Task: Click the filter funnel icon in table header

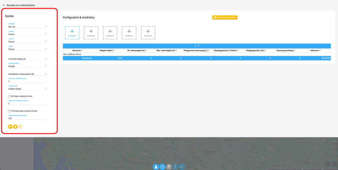Action: pyautogui.click(x=198, y=46)
